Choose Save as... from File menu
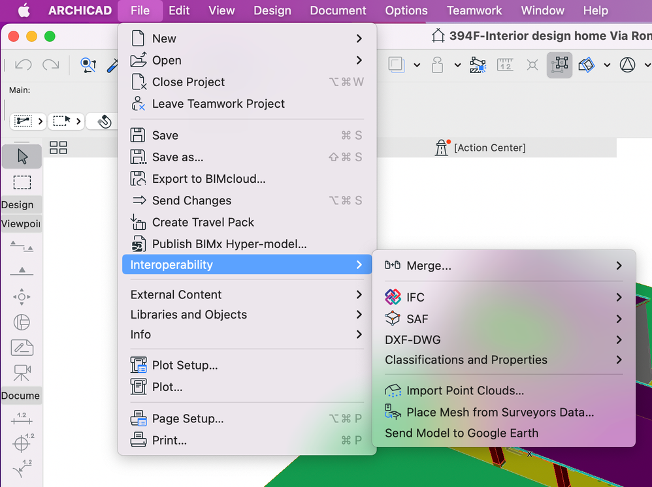 click(x=247, y=157)
